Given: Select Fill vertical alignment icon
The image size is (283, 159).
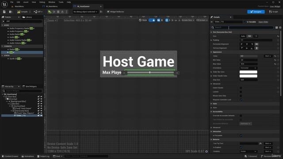Looking at the screenshot, I should pyautogui.click(x=256, y=48).
